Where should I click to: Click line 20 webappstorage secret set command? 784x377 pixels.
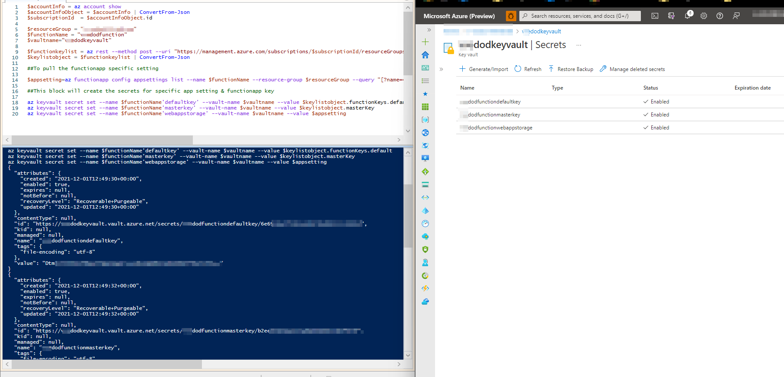(187, 113)
